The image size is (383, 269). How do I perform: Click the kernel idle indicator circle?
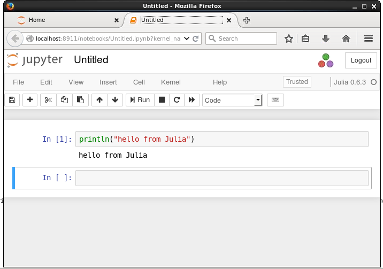(x=373, y=82)
